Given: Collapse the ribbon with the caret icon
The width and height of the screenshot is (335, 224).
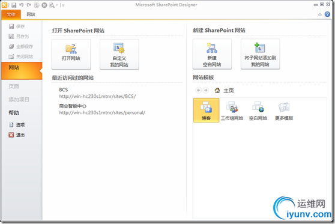Looking at the screenshot, I should (x=320, y=14).
